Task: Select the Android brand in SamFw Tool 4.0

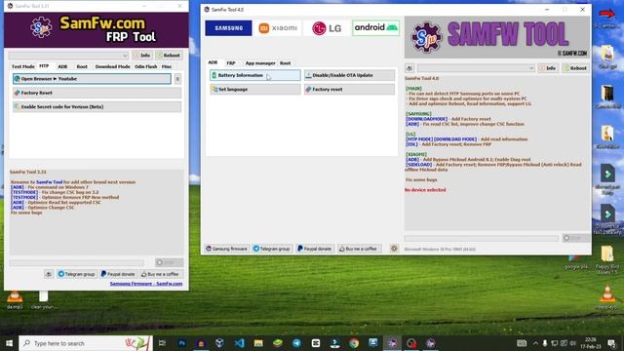Action: pos(375,28)
